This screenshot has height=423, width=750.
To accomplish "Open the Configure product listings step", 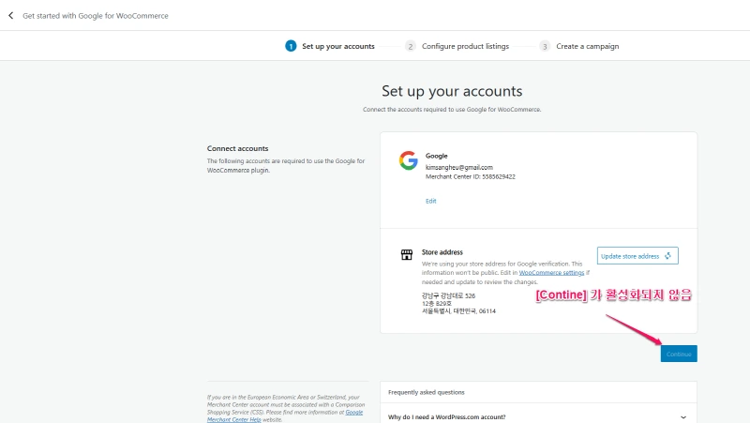I will pyautogui.click(x=465, y=46).
